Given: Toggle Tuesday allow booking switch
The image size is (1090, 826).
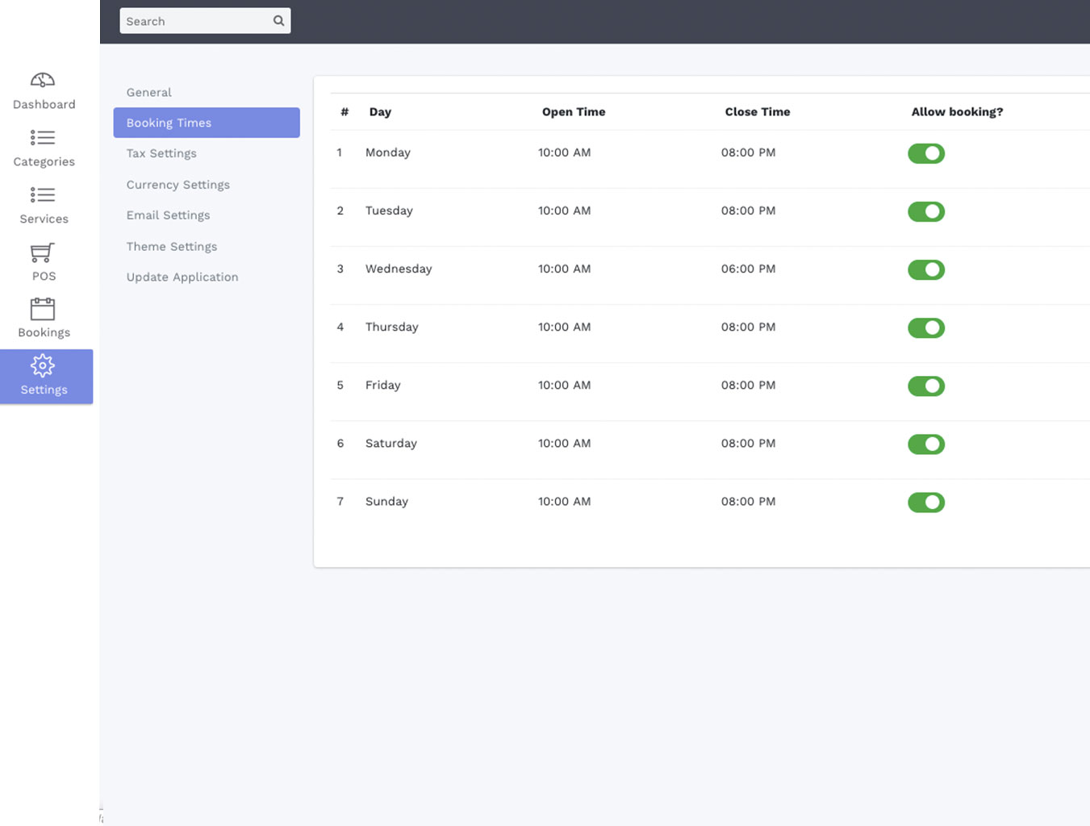Looking at the screenshot, I should (926, 211).
